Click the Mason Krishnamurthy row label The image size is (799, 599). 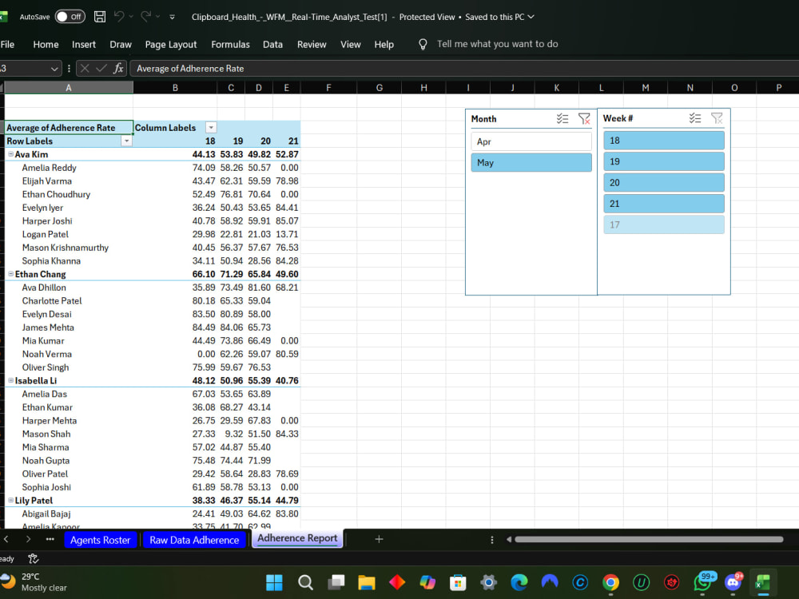[66, 248]
